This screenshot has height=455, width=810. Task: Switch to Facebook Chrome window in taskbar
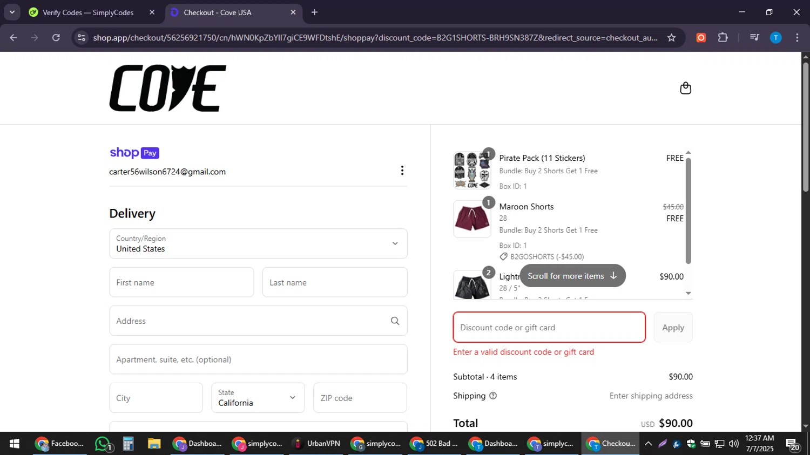(59, 444)
